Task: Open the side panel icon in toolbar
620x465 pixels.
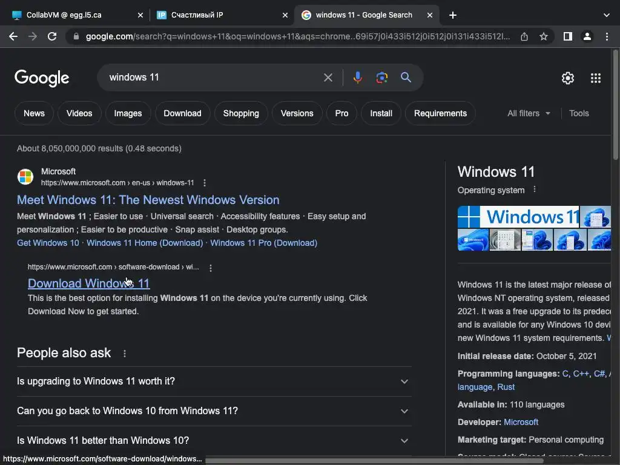Action: coord(568,36)
